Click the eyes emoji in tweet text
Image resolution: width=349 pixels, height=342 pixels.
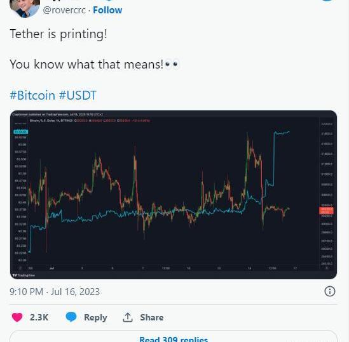(x=172, y=65)
